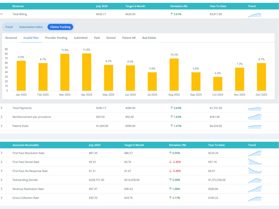The image size is (279, 209).
Task: Click Accounts Receivable column header
Action: (26, 145)
